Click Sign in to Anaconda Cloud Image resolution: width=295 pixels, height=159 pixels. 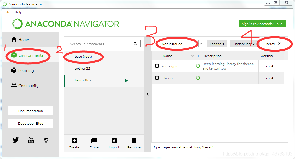[262, 24]
